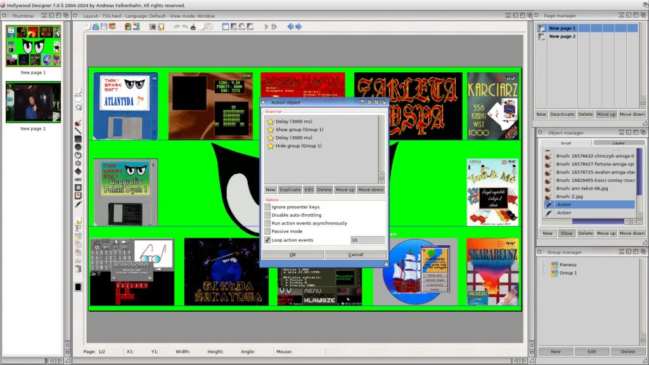Click the F font tool icon
649x365 pixels.
78,228
